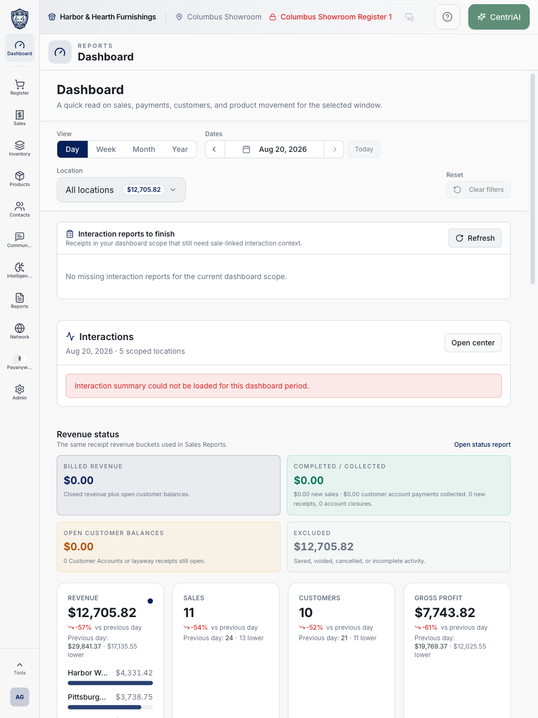
Task: Open the Network globe icon
Action: coord(19,328)
